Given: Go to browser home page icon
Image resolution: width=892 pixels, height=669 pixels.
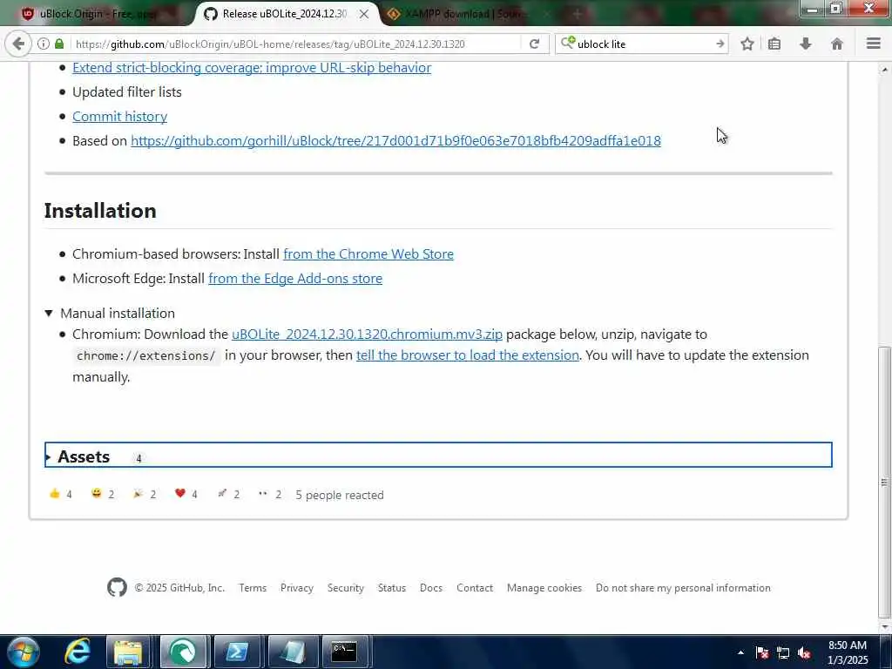Looking at the screenshot, I should 837,44.
